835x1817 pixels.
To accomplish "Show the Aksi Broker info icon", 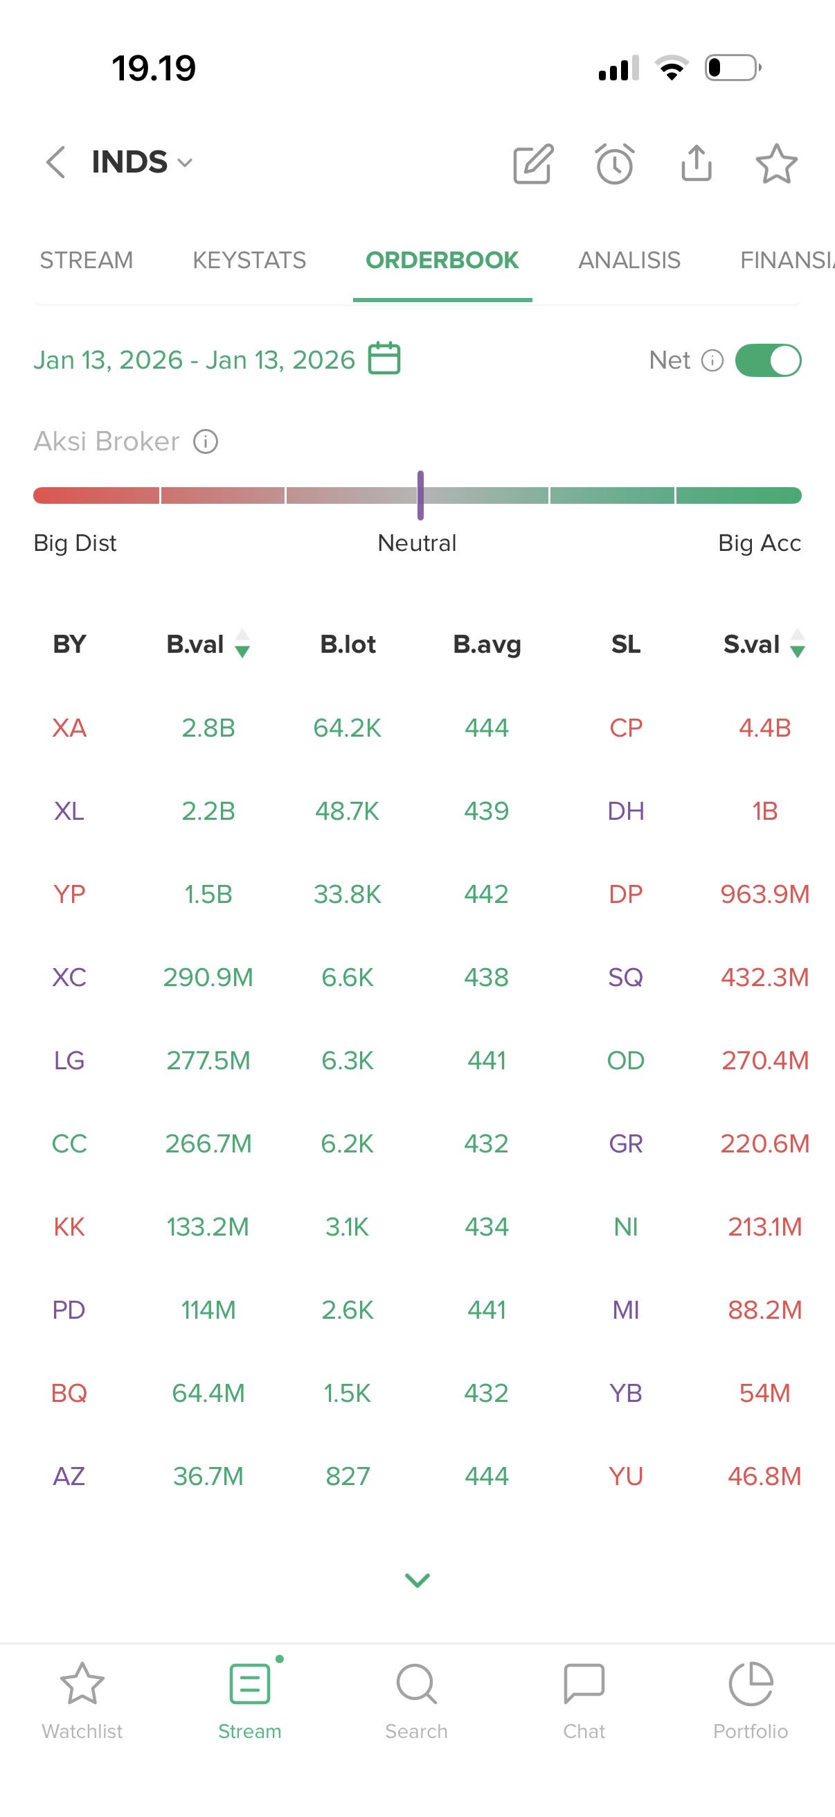I will [206, 442].
